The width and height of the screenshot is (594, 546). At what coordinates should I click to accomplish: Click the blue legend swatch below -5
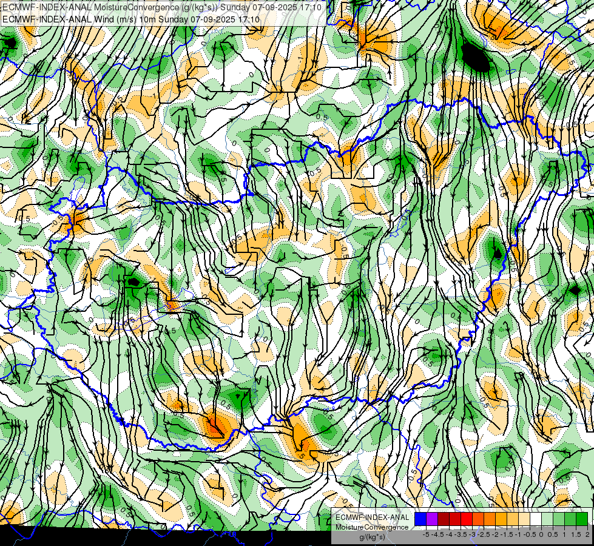pos(420,519)
